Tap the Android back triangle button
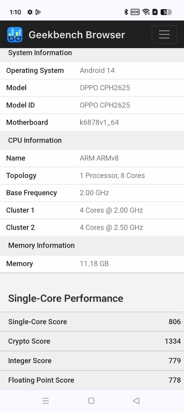 (x=136, y=401)
